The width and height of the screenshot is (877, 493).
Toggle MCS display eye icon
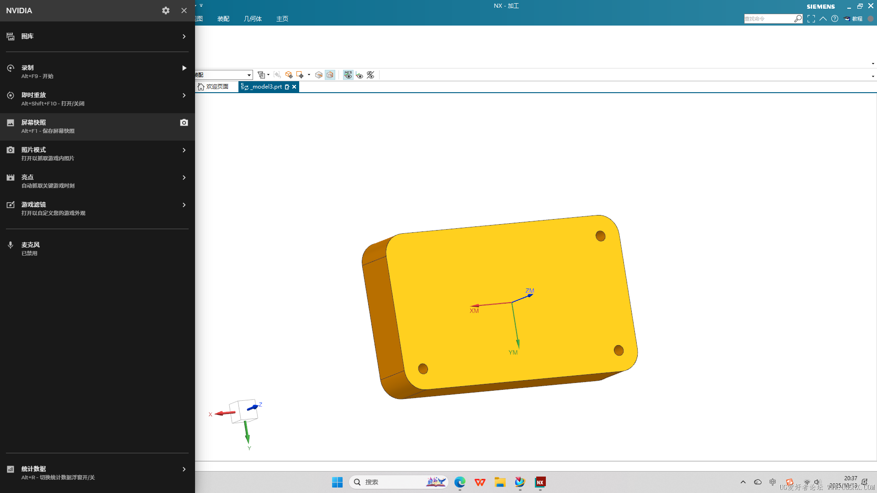click(x=348, y=75)
